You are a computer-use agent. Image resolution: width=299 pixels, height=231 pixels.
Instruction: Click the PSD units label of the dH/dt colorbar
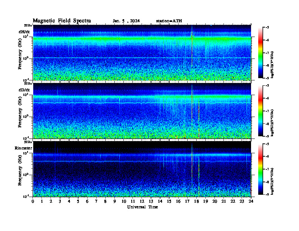[272, 65]
